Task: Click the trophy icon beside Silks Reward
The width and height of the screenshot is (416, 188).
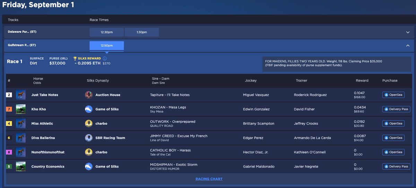Action: 75,59
